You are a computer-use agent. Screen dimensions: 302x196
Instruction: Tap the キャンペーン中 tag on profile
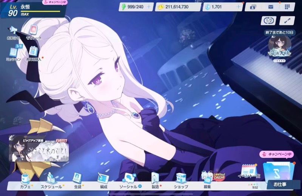coord(55,2)
